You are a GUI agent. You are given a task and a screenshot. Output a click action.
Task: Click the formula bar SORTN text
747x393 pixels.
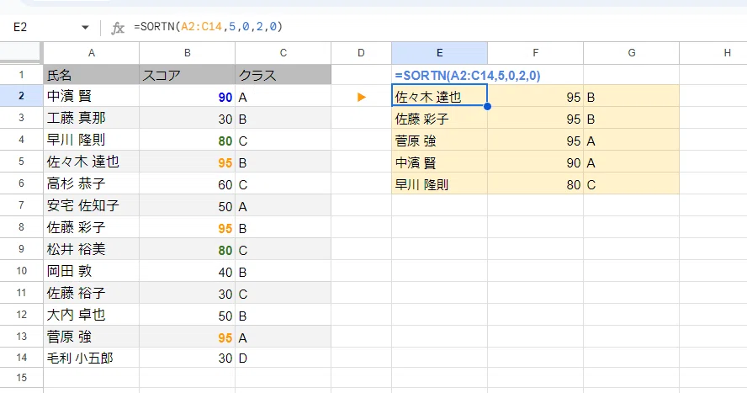[208, 27]
